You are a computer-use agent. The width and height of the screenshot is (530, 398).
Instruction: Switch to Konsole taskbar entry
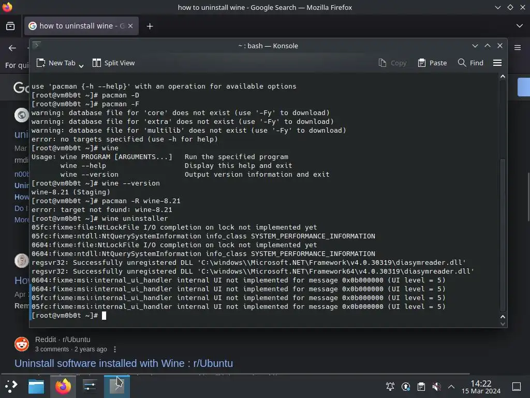click(116, 386)
